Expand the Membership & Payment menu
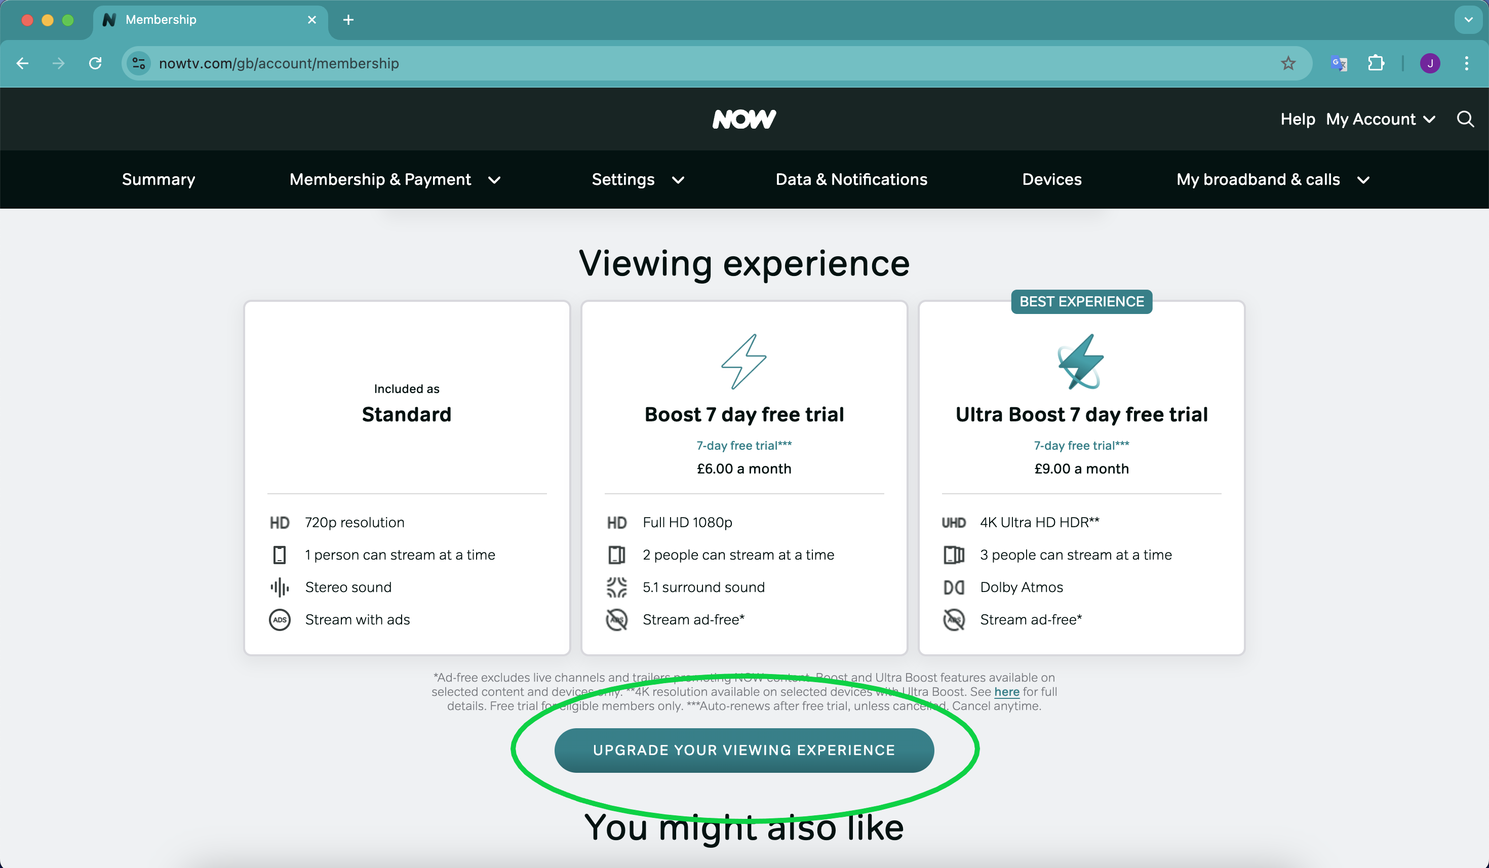This screenshot has height=868, width=1489. pyautogui.click(x=395, y=180)
